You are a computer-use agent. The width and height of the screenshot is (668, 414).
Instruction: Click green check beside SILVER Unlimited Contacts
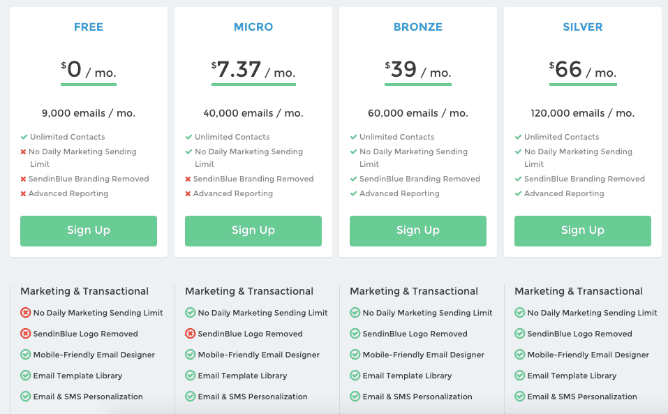tap(518, 137)
